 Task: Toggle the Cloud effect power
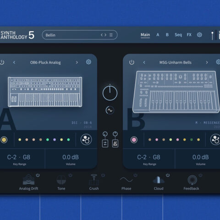[168, 175]
